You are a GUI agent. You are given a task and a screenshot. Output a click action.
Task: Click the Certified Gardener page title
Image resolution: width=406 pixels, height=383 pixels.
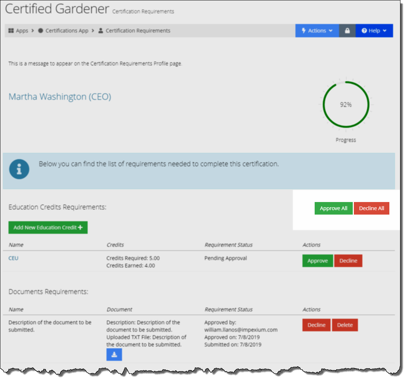(x=57, y=8)
